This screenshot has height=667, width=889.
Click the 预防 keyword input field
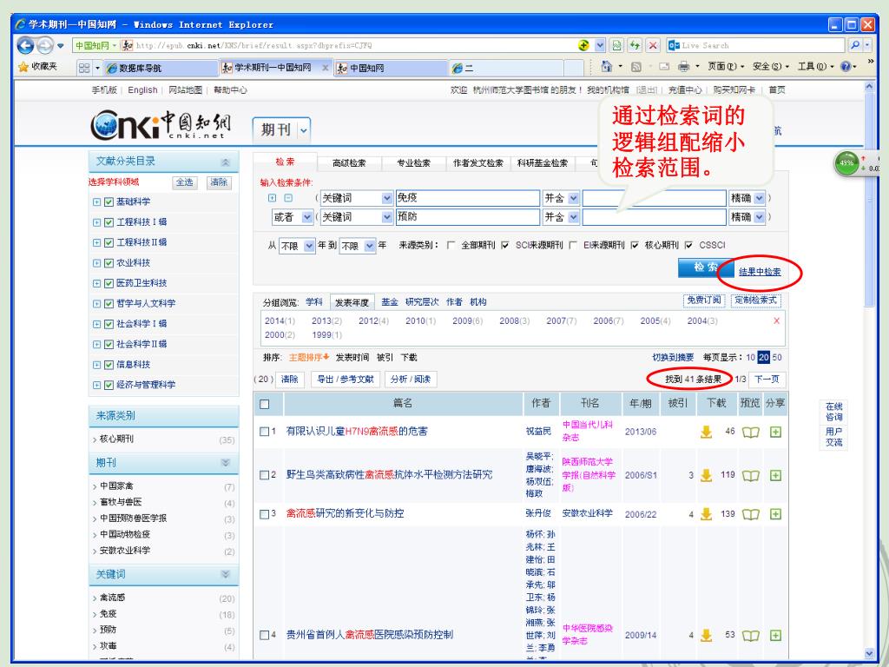[x=468, y=216]
